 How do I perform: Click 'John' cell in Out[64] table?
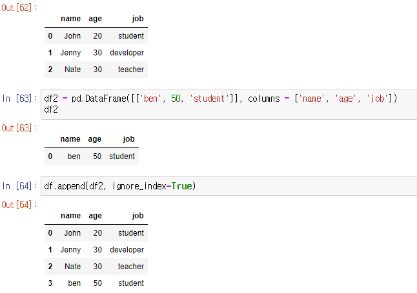click(72, 233)
